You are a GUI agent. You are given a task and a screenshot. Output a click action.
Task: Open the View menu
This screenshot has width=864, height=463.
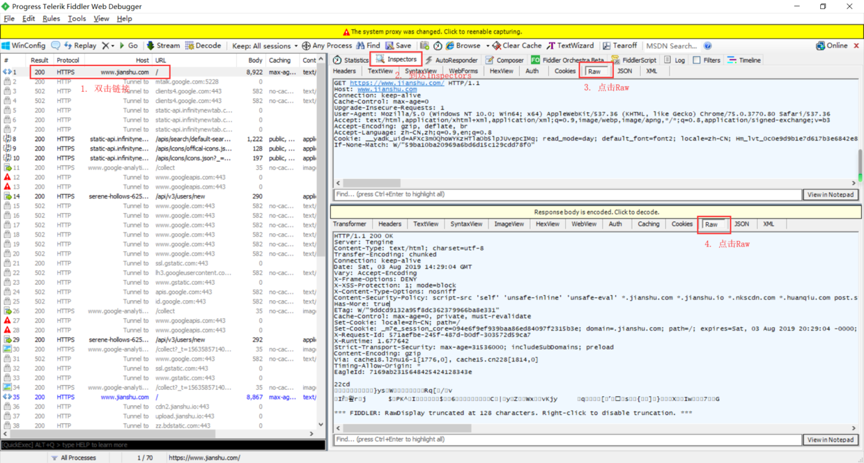coord(101,19)
